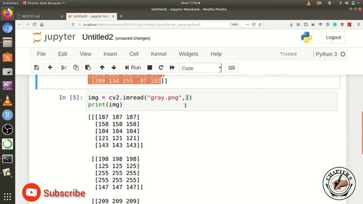Image resolution: width=363 pixels, height=204 pixels.
Task: Open Firefox downloads panel
Action: click(x=291, y=24)
